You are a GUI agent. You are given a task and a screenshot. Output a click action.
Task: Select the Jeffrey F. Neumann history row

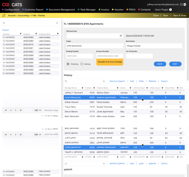[124, 93]
